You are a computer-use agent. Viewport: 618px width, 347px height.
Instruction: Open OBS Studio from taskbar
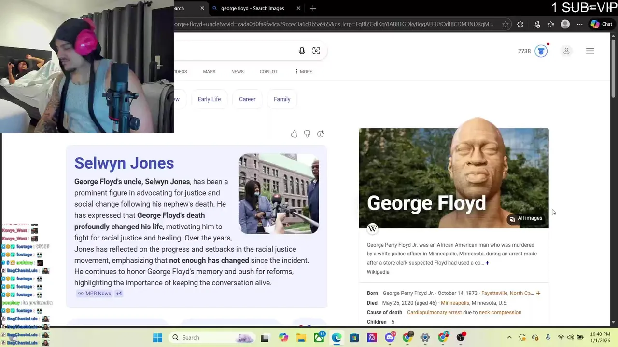coord(461,337)
